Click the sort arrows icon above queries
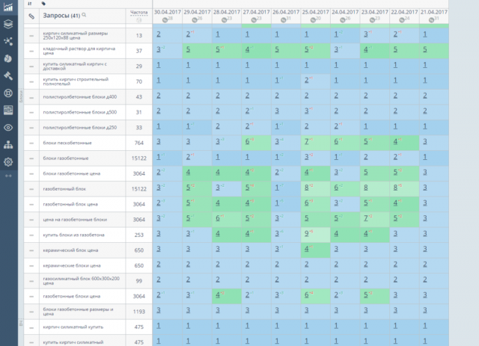 coord(30,4)
